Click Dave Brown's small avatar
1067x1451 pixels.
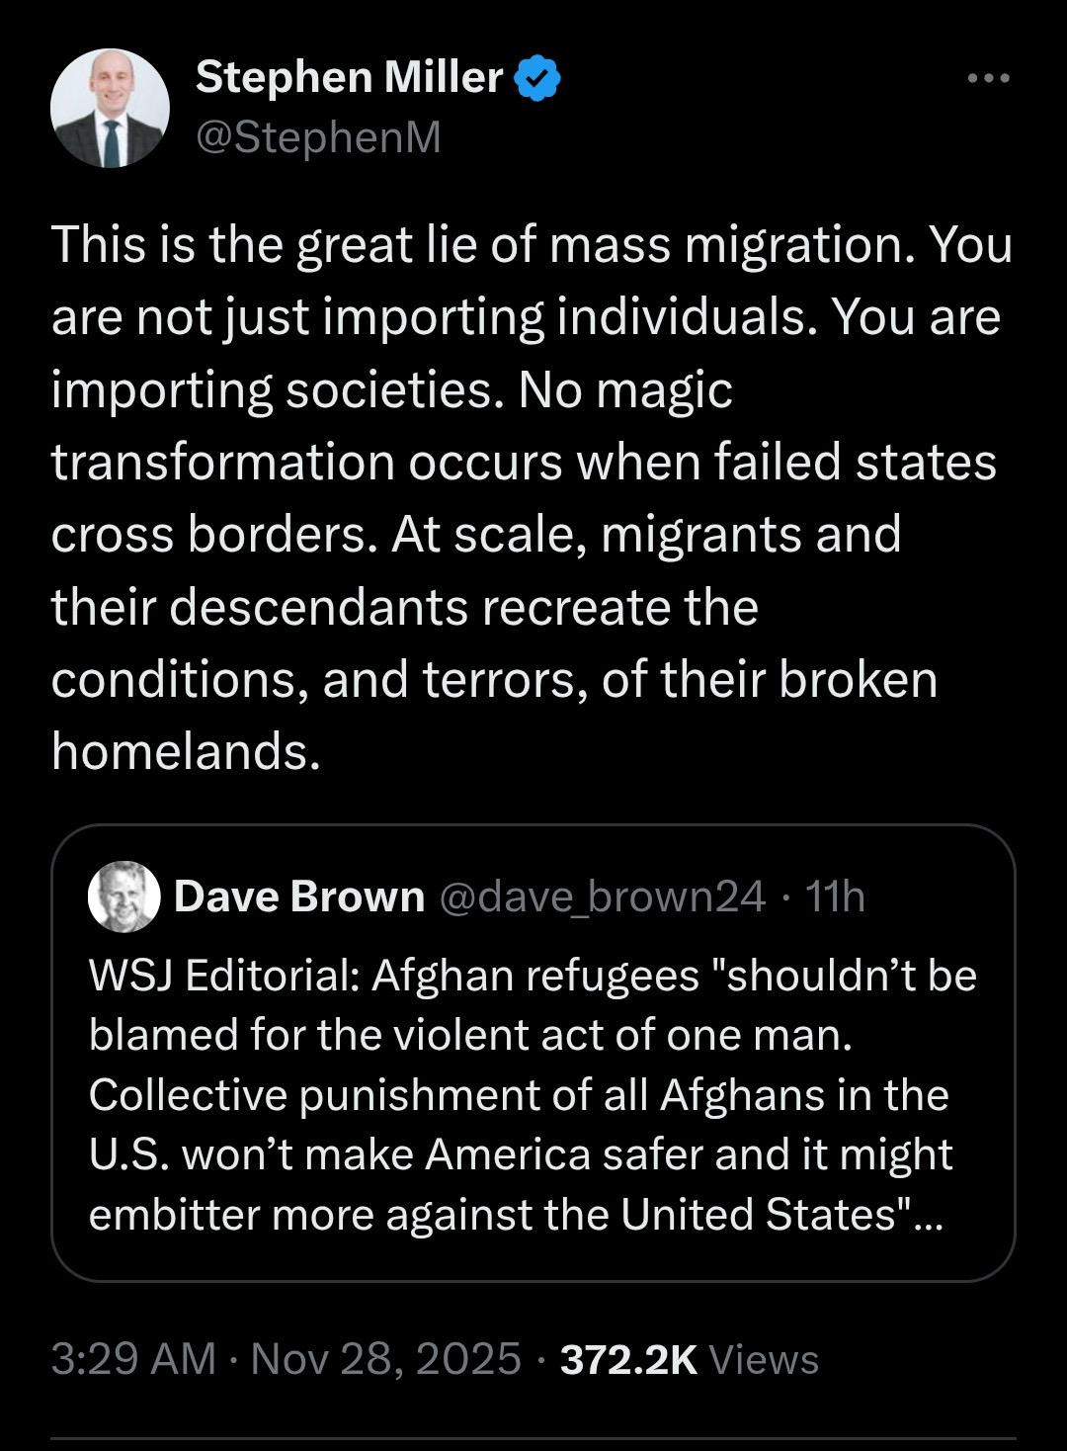point(123,896)
